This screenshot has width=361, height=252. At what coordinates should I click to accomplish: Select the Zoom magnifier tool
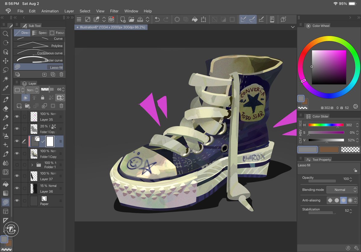(x=5, y=34)
